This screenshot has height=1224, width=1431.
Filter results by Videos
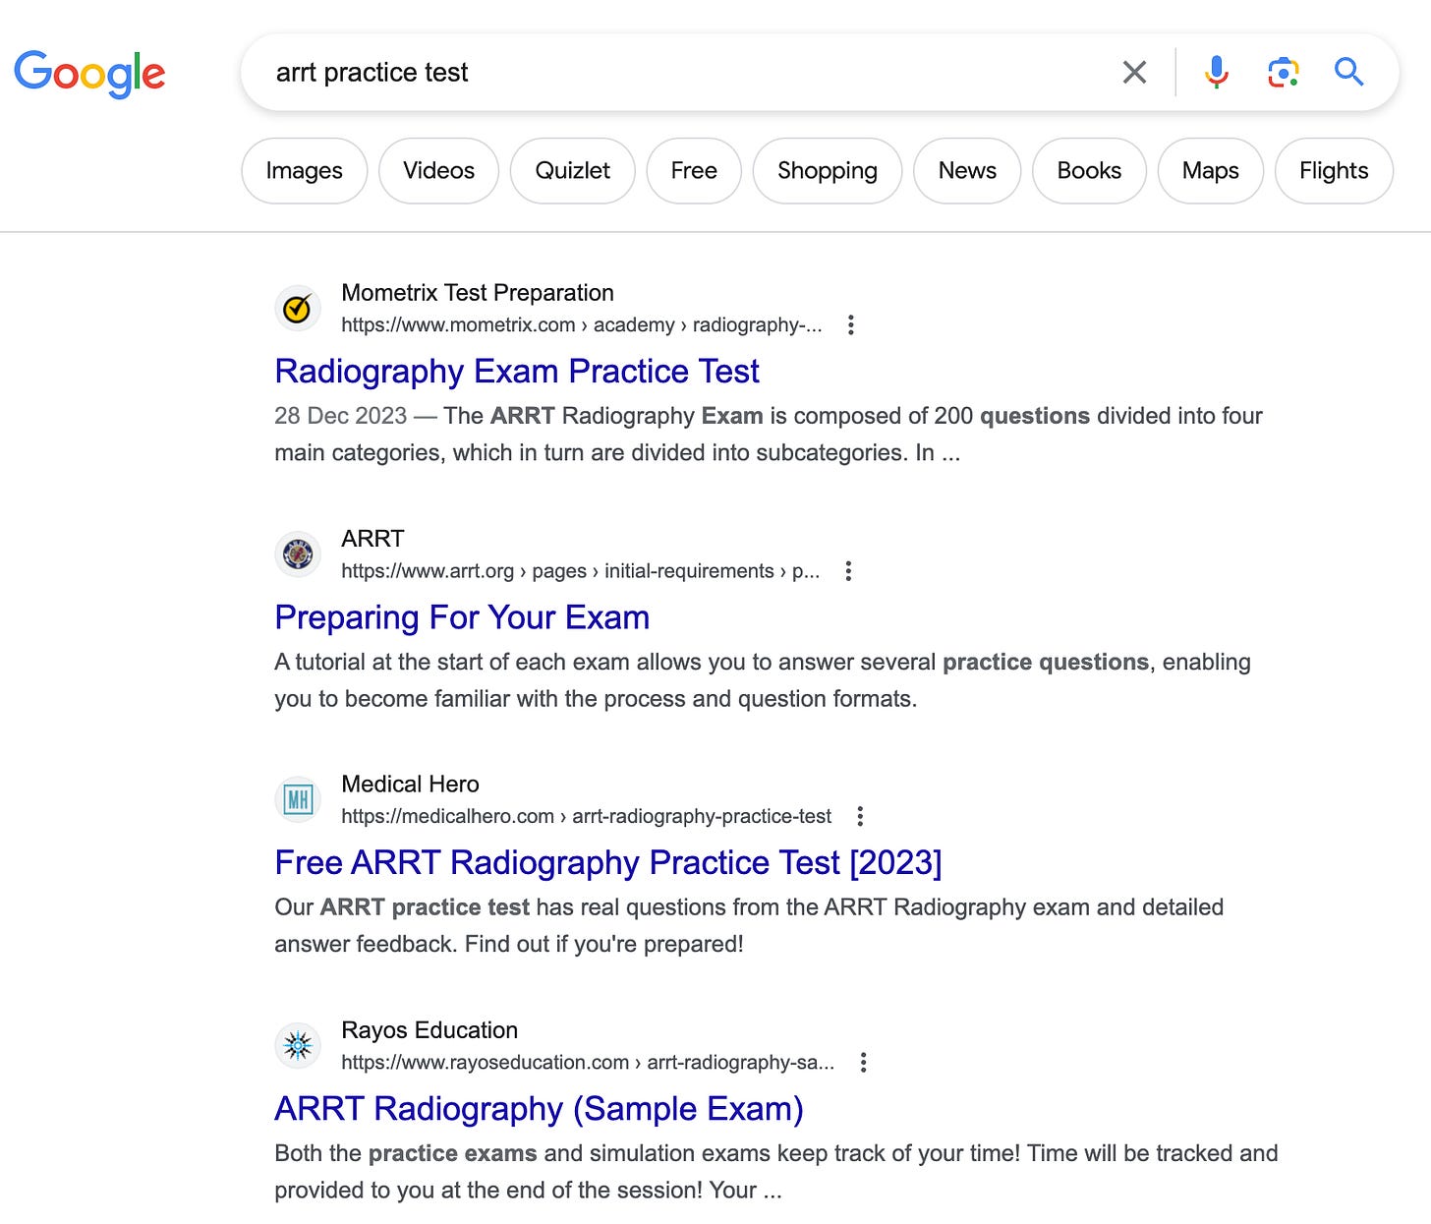coord(438,171)
